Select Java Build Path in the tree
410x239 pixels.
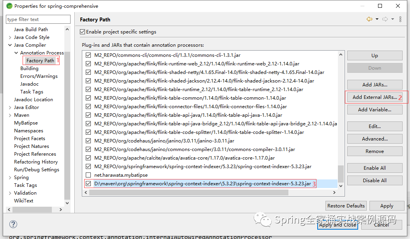click(x=31, y=29)
